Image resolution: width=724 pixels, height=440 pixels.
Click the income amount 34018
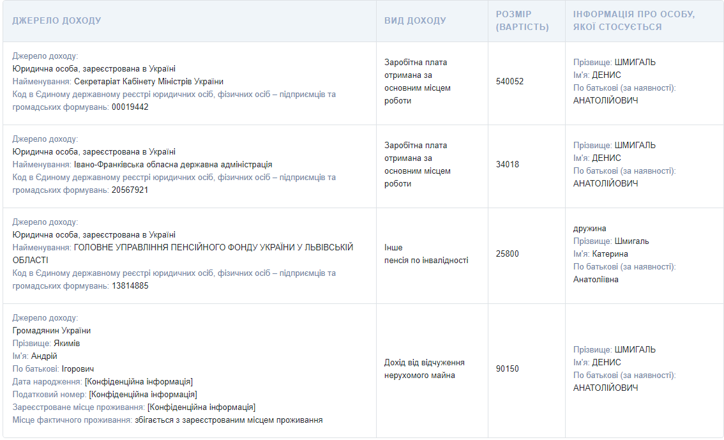click(x=508, y=164)
